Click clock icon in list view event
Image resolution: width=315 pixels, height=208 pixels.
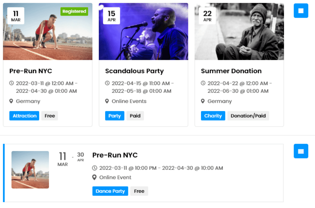(95, 168)
